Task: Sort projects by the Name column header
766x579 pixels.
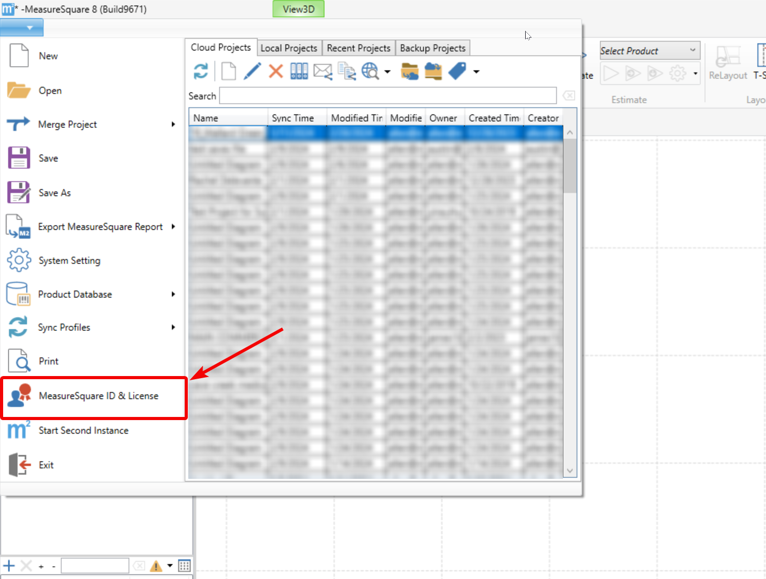Action: 228,118
